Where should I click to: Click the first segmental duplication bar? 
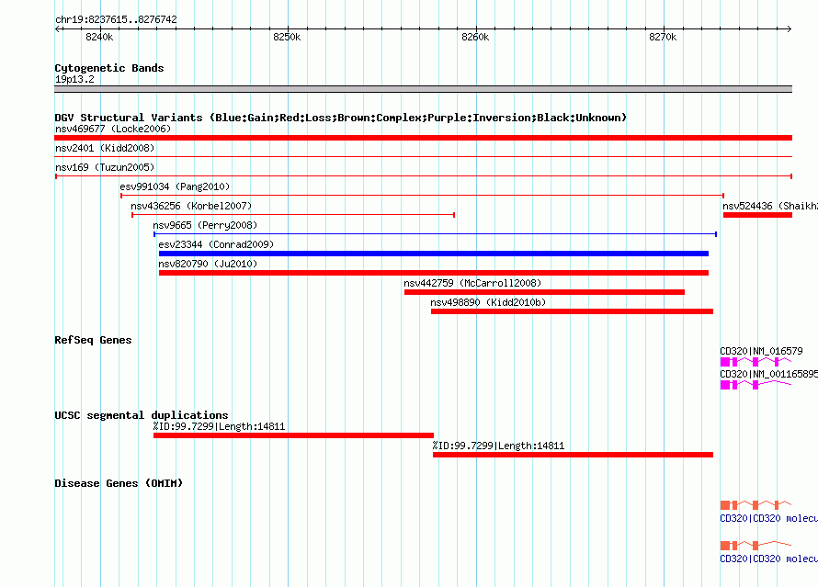(x=293, y=435)
